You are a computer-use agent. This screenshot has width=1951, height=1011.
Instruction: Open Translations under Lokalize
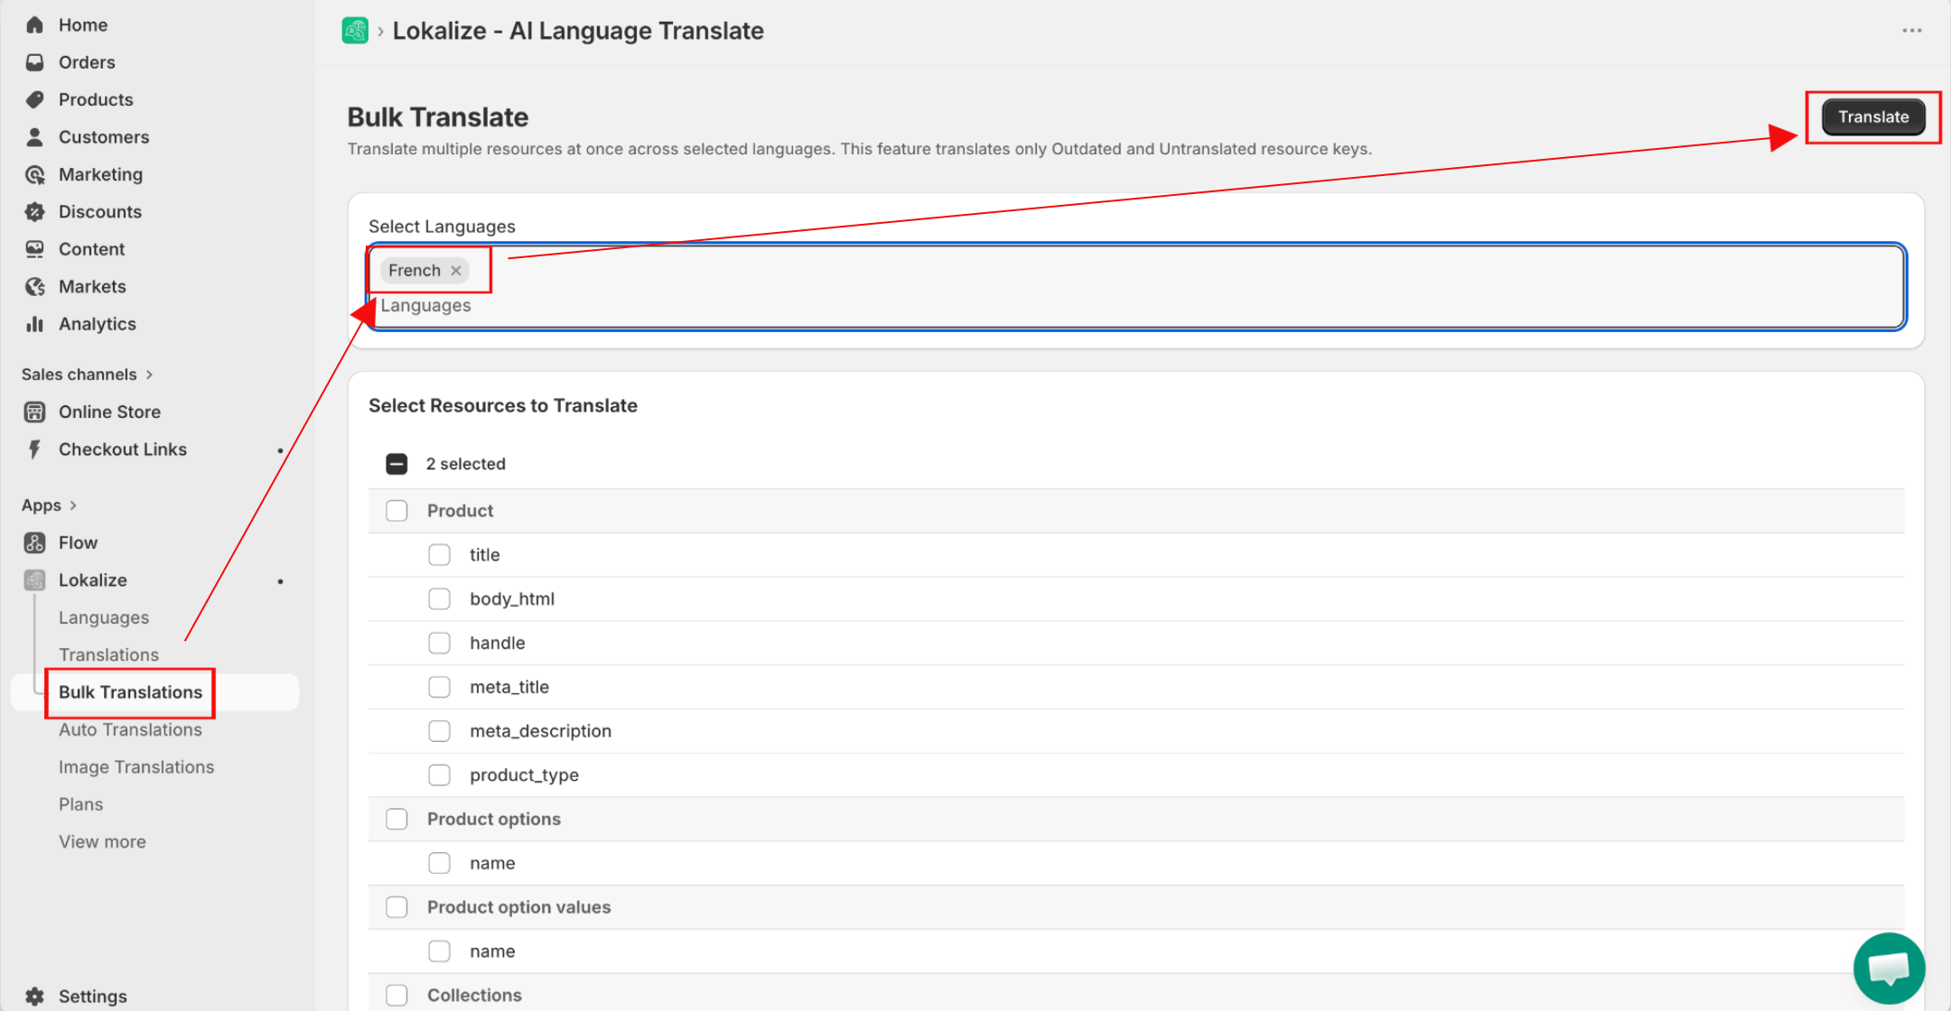tap(108, 655)
